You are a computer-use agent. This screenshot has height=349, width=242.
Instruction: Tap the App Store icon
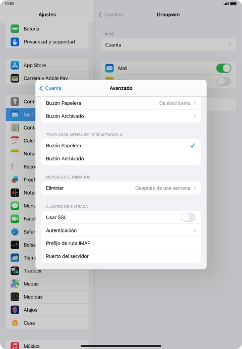15,65
